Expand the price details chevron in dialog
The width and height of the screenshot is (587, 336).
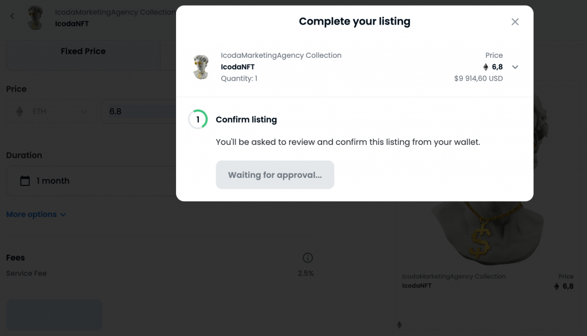tap(515, 67)
